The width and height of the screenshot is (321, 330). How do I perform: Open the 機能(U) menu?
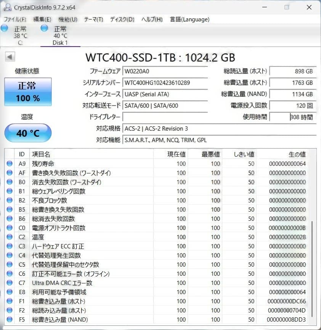pos(67,19)
